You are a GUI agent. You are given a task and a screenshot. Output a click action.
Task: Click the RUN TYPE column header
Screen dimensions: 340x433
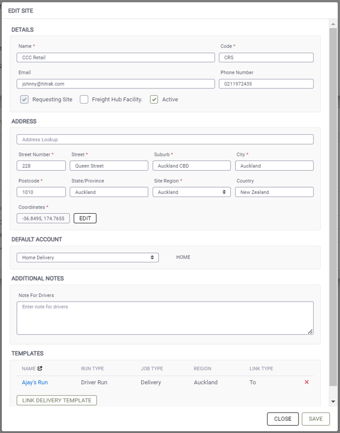[x=92, y=368]
